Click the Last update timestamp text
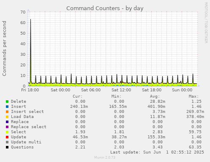Viewport: 210px width, 162px height. point(157,152)
